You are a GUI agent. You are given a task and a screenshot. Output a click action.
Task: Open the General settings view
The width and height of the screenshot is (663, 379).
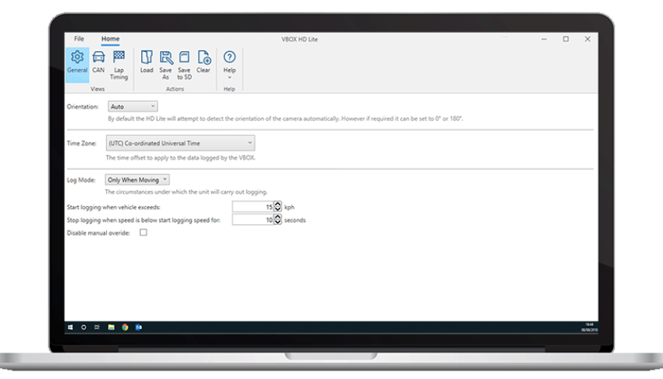click(77, 61)
